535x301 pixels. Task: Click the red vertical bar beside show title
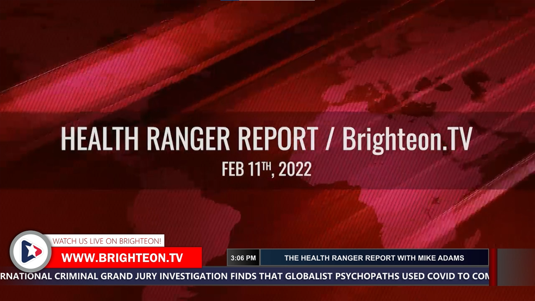click(x=493, y=267)
